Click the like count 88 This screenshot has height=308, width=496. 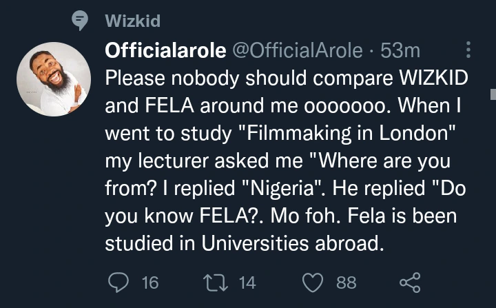pyautogui.click(x=346, y=281)
